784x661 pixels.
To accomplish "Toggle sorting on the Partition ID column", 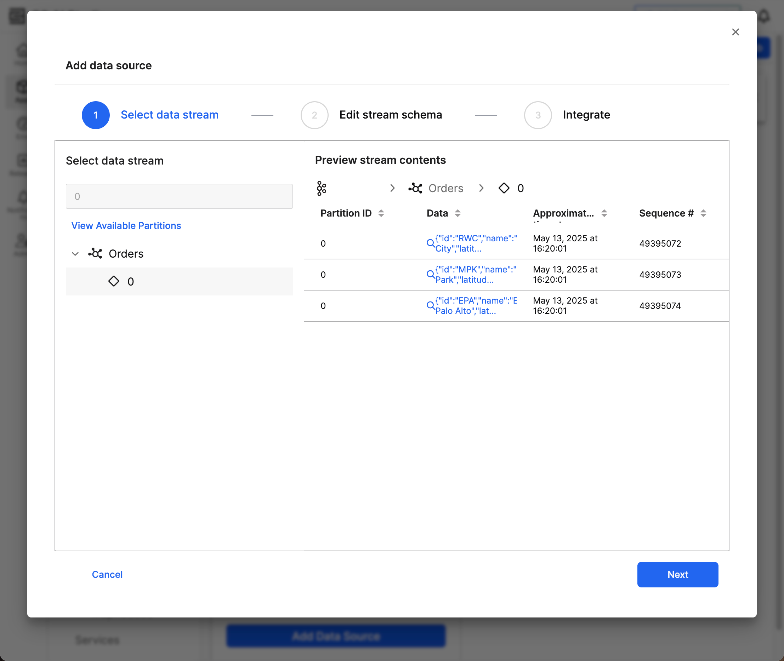I will tap(382, 213).
